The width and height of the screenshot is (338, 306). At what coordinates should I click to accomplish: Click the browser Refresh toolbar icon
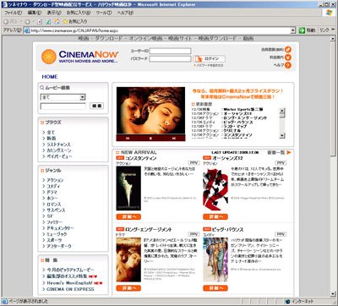48,21
